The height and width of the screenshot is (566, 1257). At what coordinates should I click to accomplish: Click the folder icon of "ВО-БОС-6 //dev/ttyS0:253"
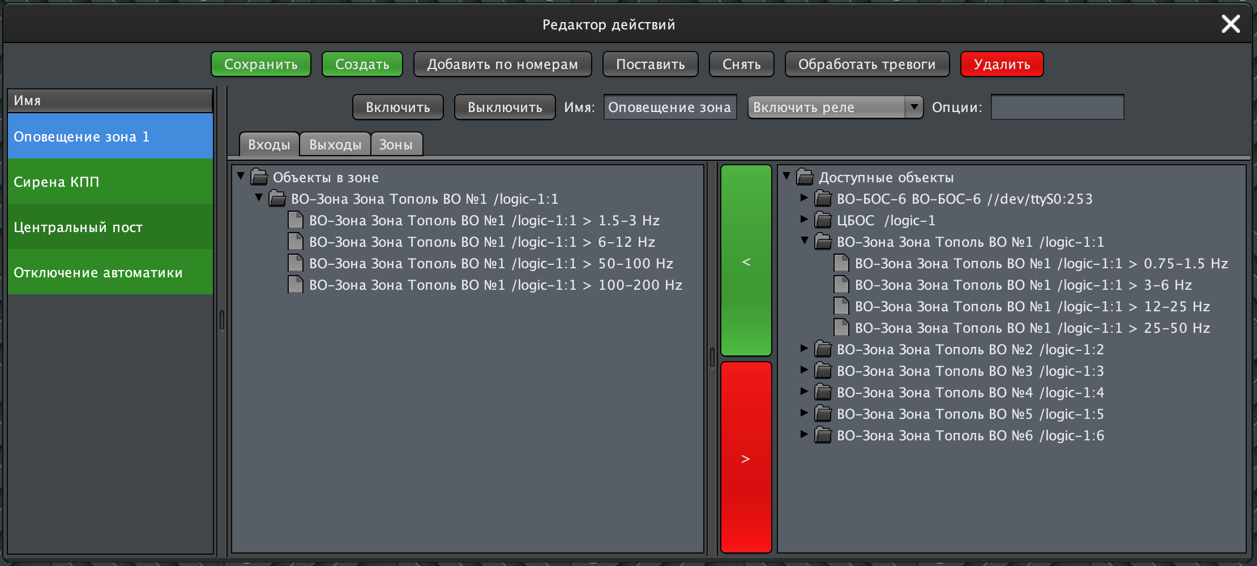point(823,199)
